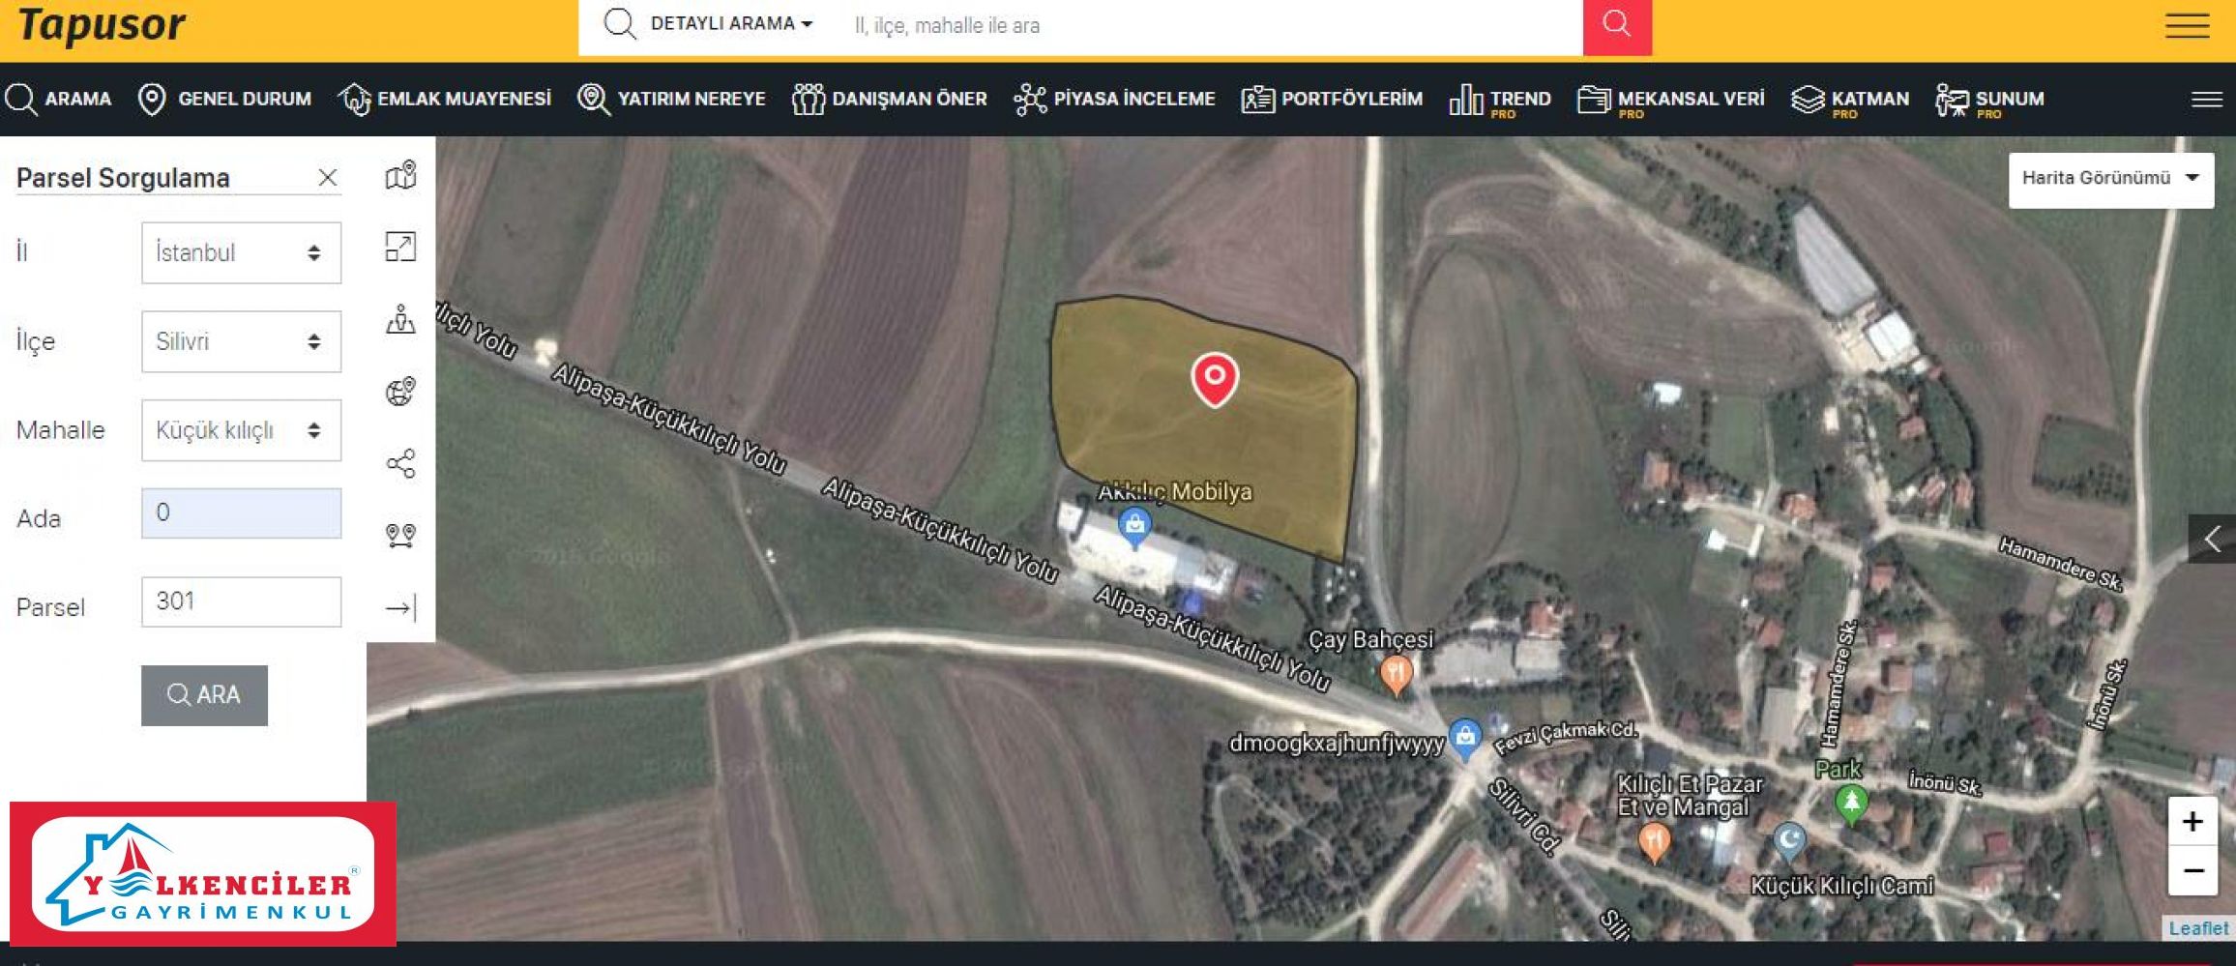Zoom out the map with minus button
The image size is (2236, 966).
2192,871
